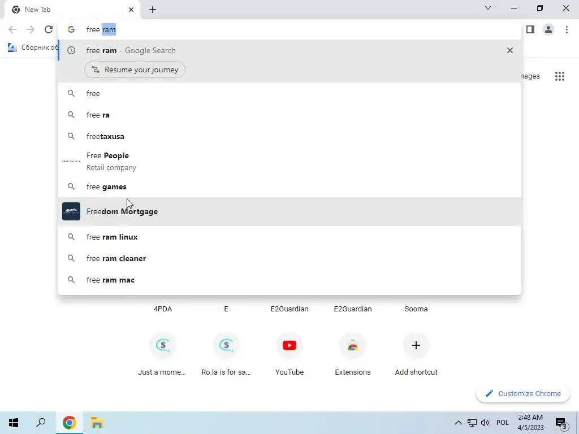The image size is (579, 434).
Task: Switch the POL input language indicator
Action: point(502,423)
